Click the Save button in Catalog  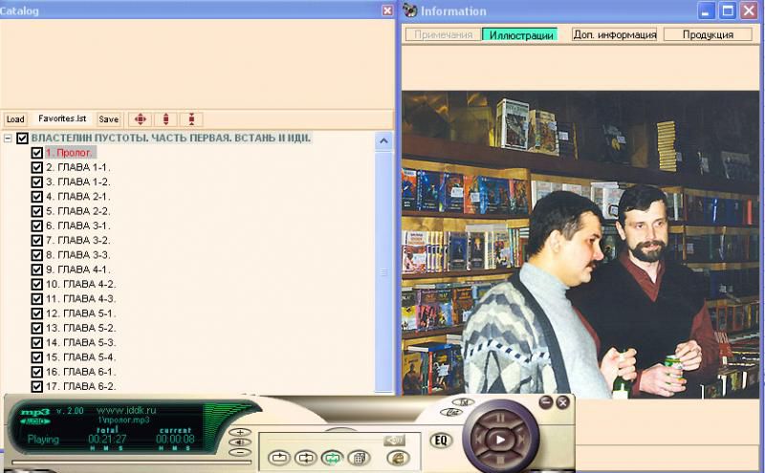[x=109, y=119]
